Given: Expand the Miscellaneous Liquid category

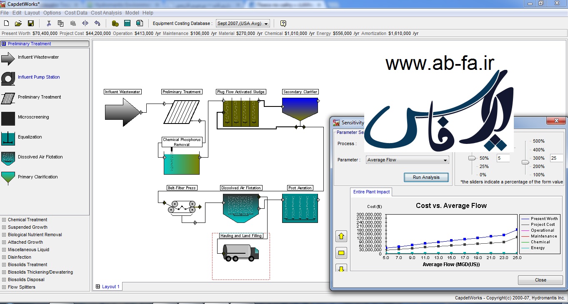Looking at the screenshot, I should pos(28,250).
